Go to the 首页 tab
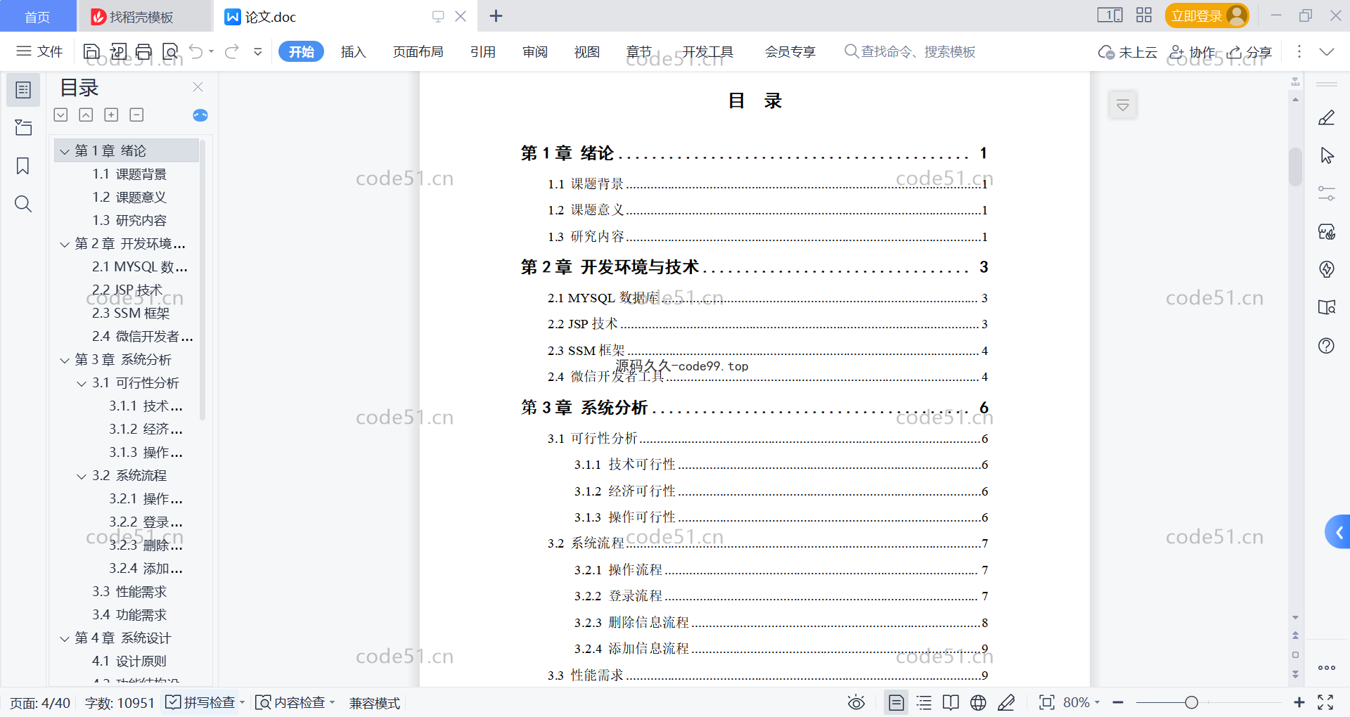This screenshot has height=717, width=1350. (x=38, y=16)
